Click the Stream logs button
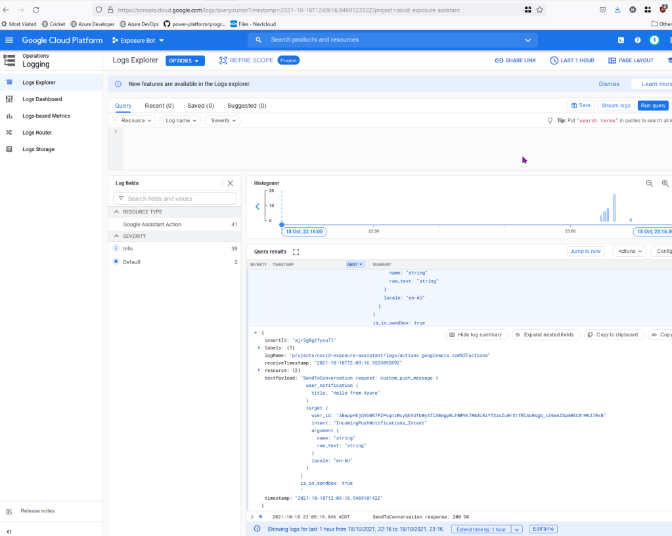This screenshot has height=536, width=672. click(x=616, y=106)
